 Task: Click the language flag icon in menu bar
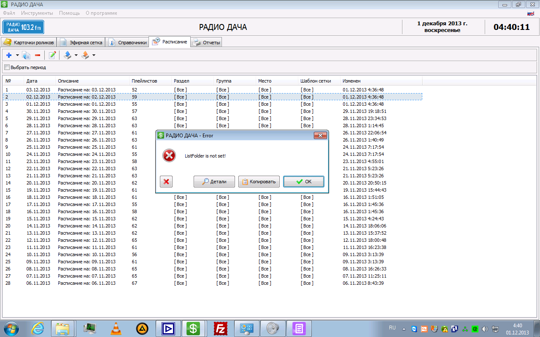[531, 13]
